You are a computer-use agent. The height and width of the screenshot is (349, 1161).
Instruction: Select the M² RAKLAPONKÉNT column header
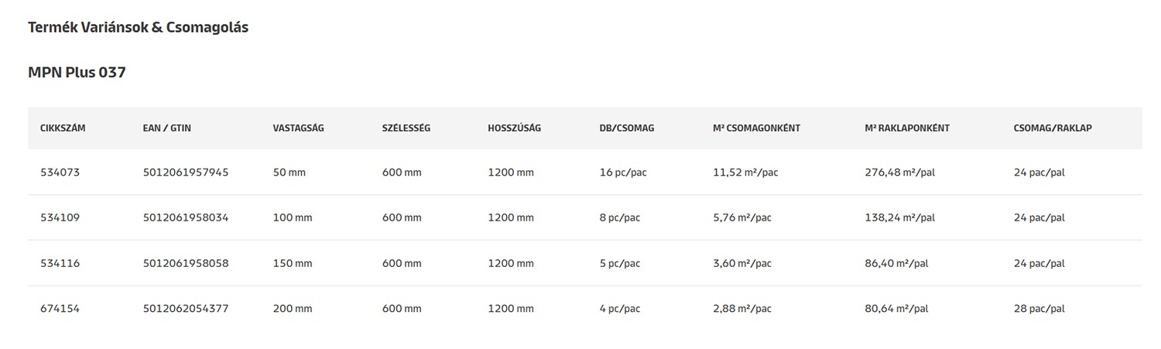point(906,128)
